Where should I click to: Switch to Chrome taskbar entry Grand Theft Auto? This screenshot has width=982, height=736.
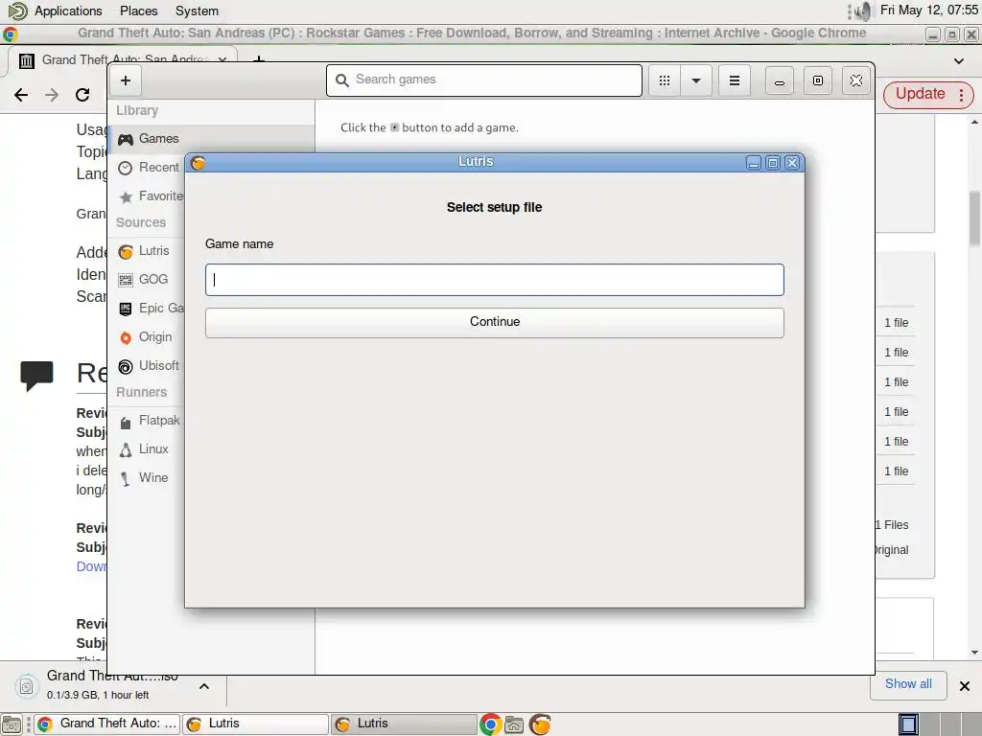[x=107, y=724]
